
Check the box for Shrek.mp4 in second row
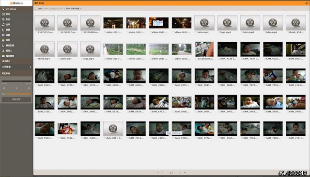pos(37,59)
